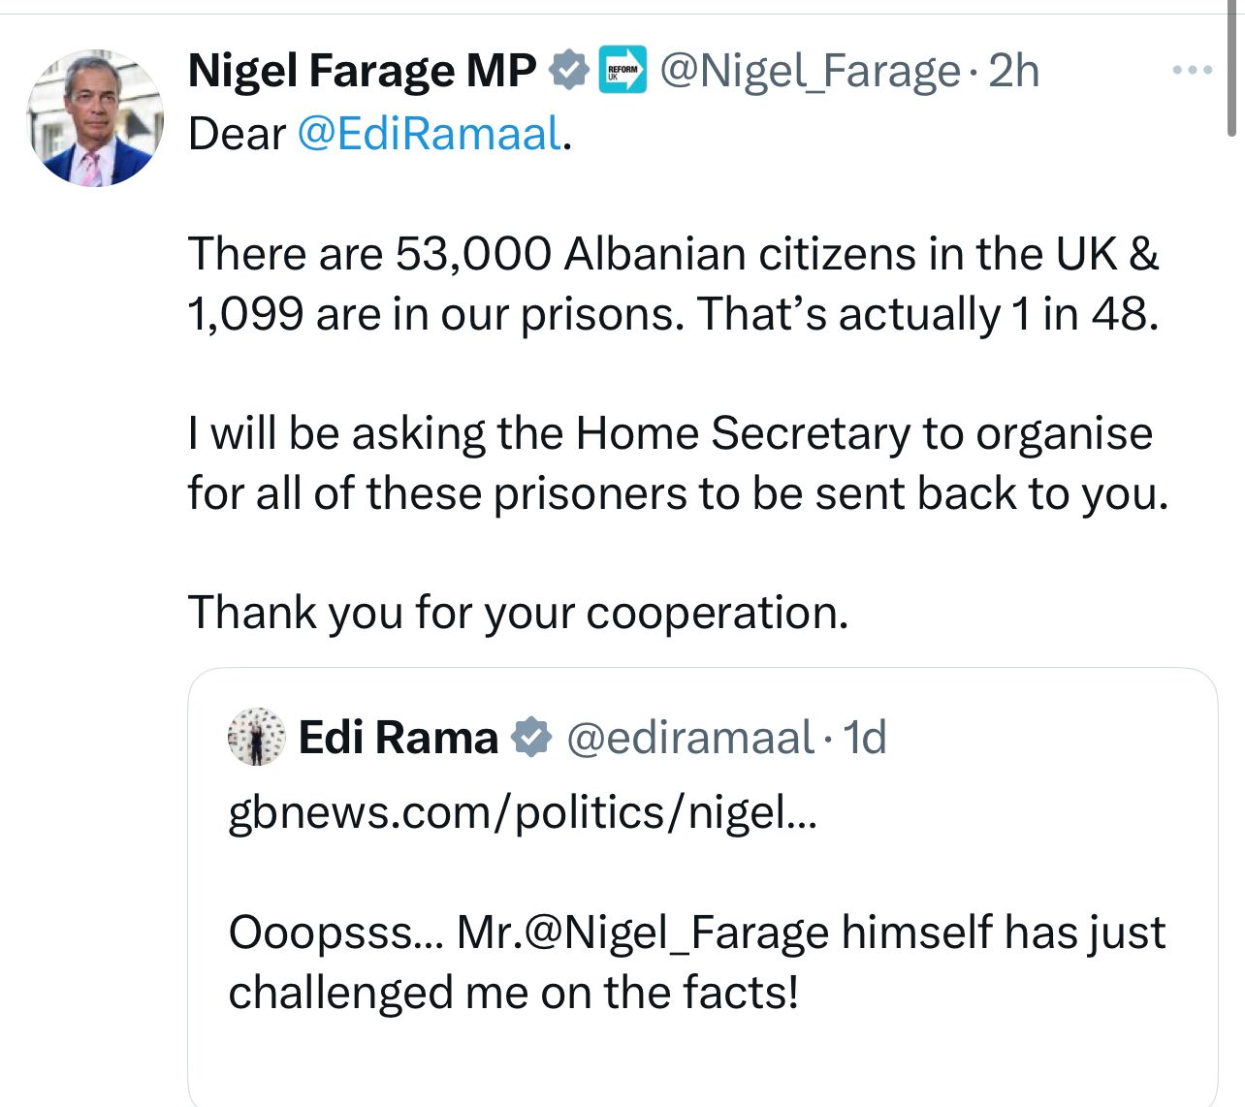
Task: Open the three-dot more options menu
Action: 1192,70
